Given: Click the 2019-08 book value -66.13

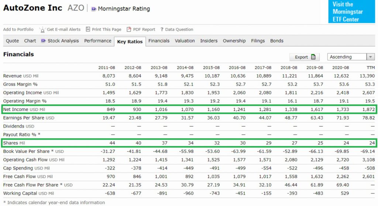Looking at the screenshot, I should tap(316, 151).
